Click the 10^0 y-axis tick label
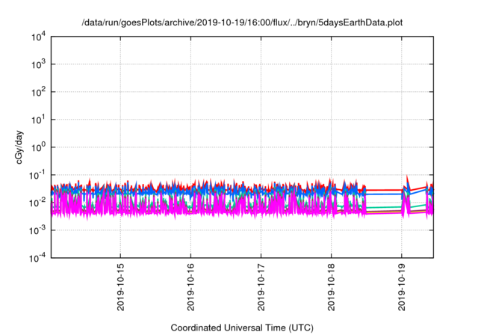 pos(38,147)
